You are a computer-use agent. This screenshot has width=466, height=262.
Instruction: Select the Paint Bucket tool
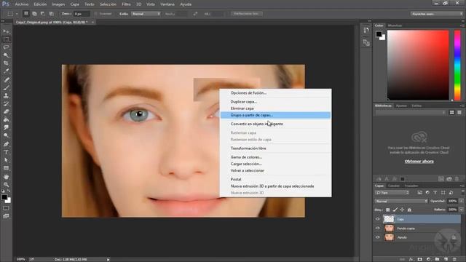click(x=6, y=119)
